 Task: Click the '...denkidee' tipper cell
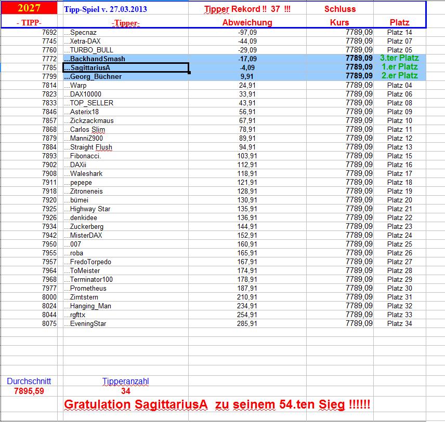tap(125, 217)
